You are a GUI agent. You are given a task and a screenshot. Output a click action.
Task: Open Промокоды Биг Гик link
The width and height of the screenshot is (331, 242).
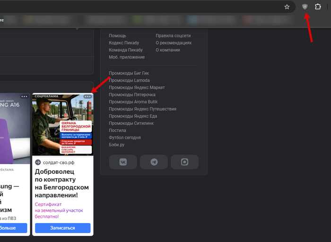(129, 73)
